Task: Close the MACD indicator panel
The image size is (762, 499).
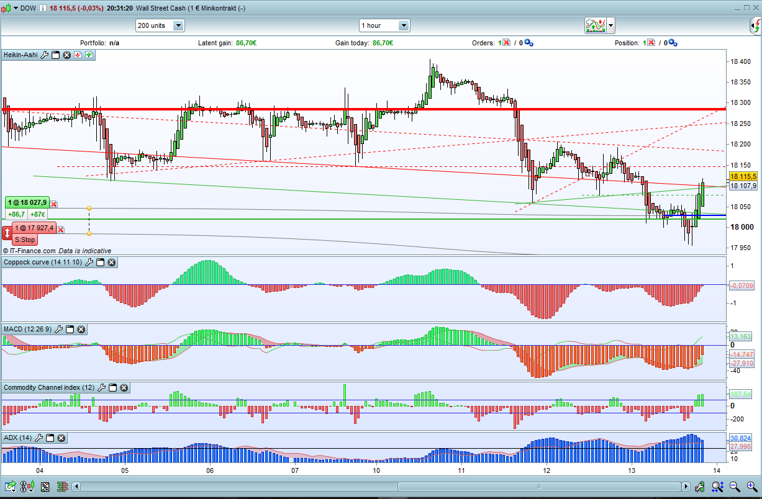Action: click(81, 329)
